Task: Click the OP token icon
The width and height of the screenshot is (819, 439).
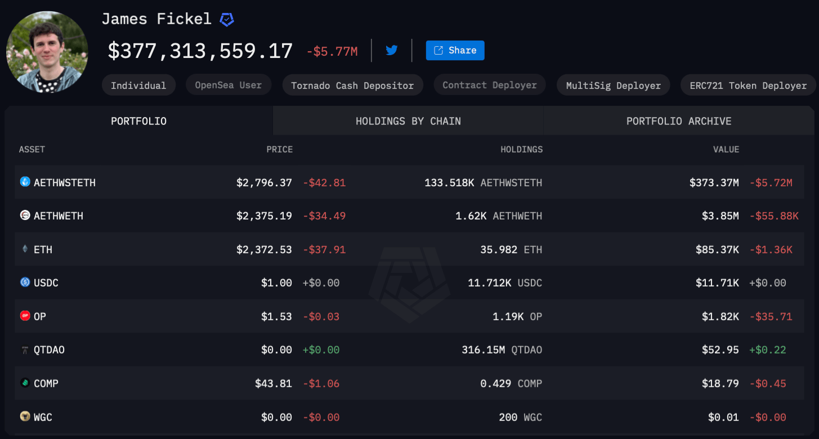Action: click(25, 316)
